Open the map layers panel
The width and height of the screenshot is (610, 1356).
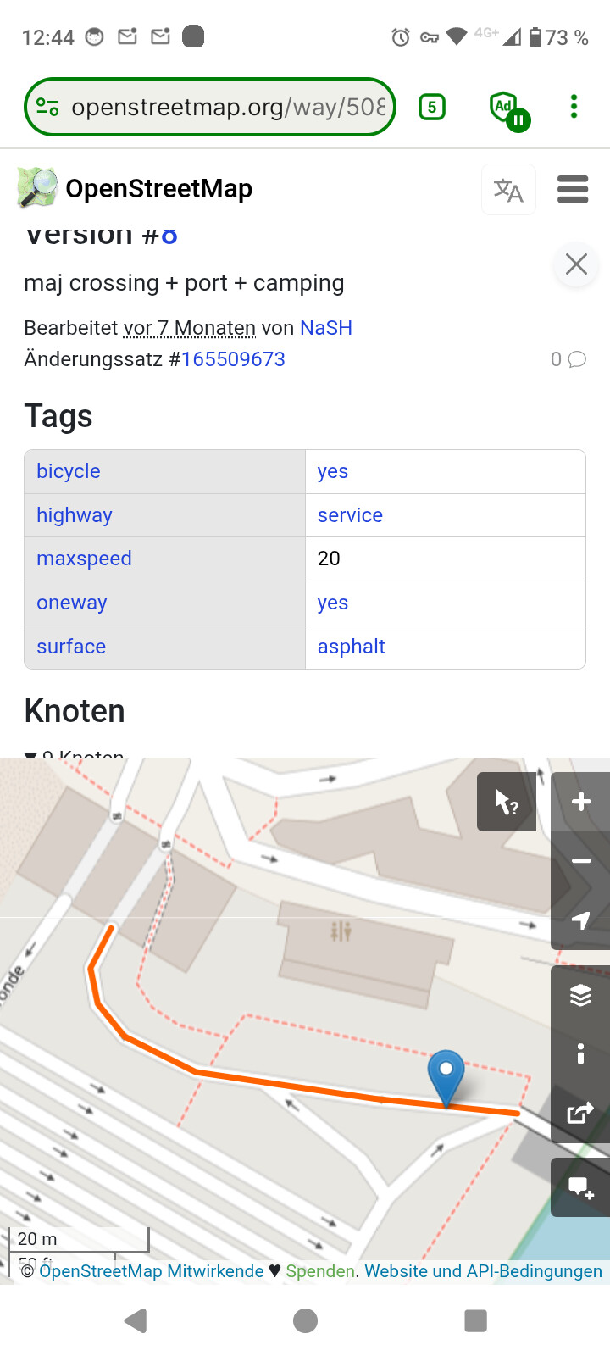(x=580, y=995)
